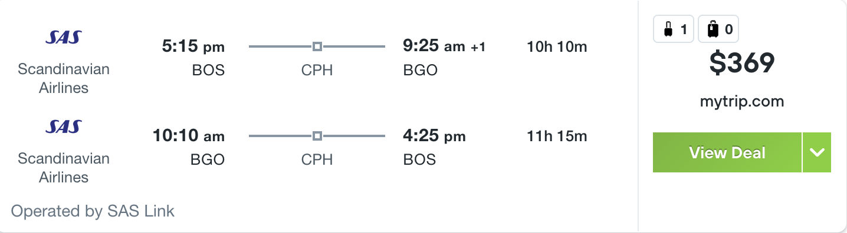Select the $369 price
The image size is (847, 233).
[742, 64]
